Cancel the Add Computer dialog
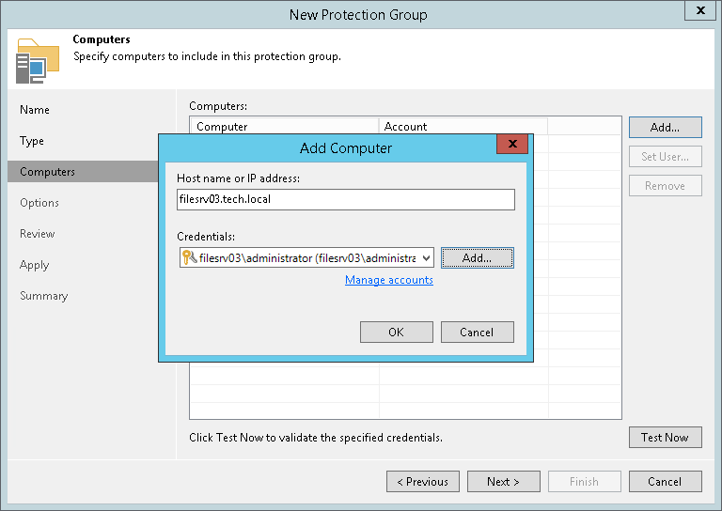This screenshot has height=511, width=722. (x=477, y=332)
